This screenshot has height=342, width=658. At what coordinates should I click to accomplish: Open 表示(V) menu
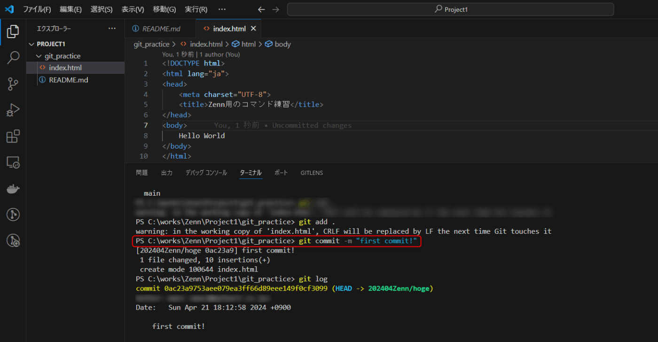pos(133,9)
